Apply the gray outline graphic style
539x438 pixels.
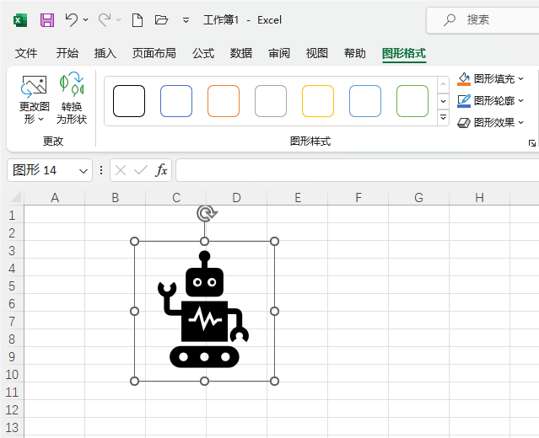point(271,101)
